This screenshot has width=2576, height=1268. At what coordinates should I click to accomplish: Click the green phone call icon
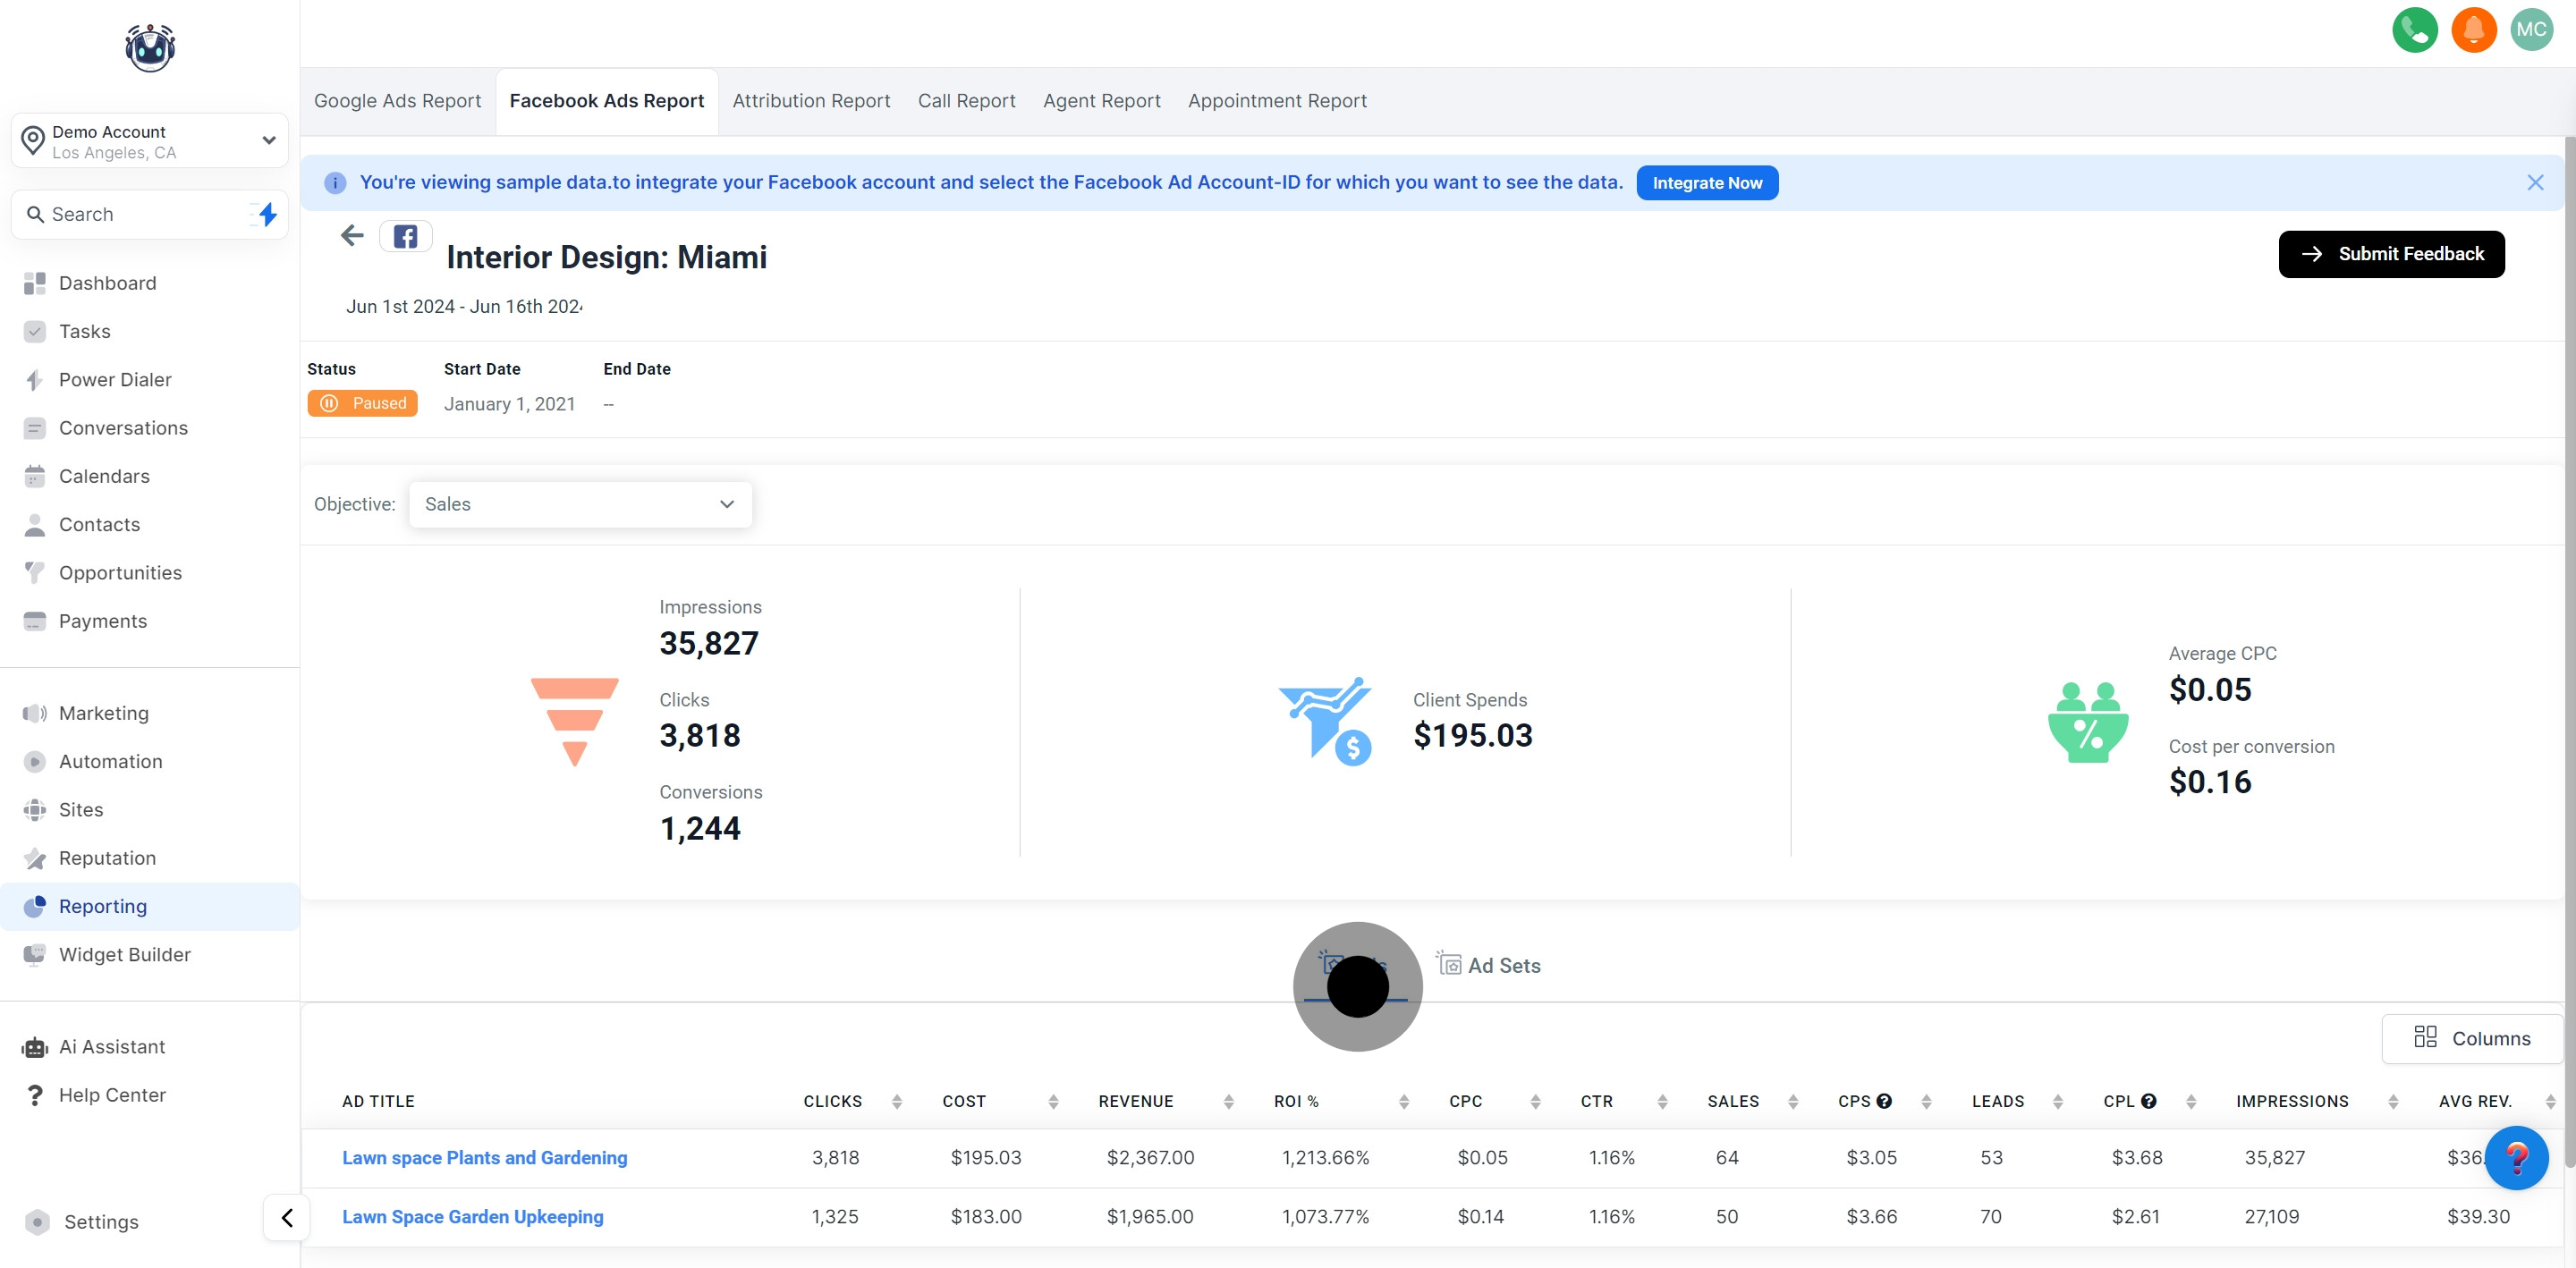tap(2414, 30)
